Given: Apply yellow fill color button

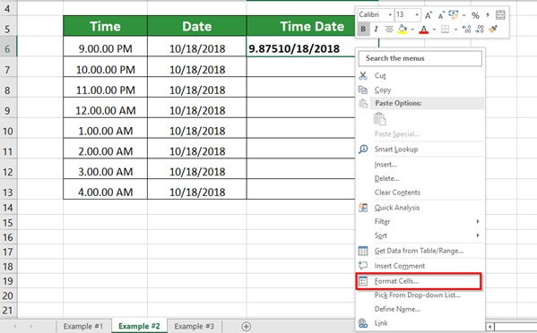Looking at the screenshot, I should click(402, 30).
